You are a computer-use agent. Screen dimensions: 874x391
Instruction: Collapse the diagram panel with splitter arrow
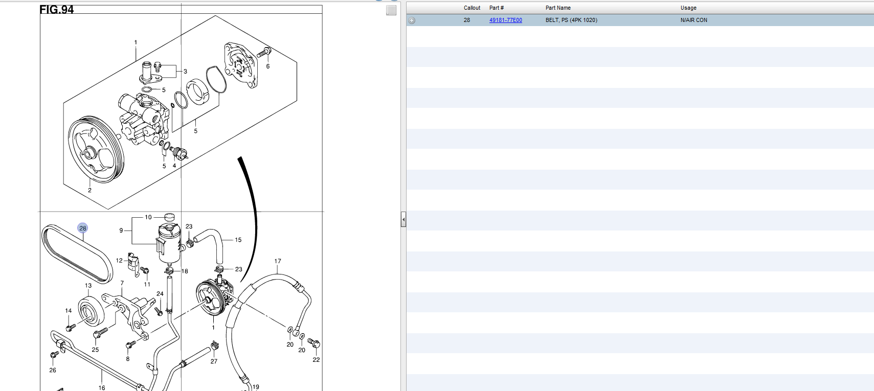[x=403, y=220]
